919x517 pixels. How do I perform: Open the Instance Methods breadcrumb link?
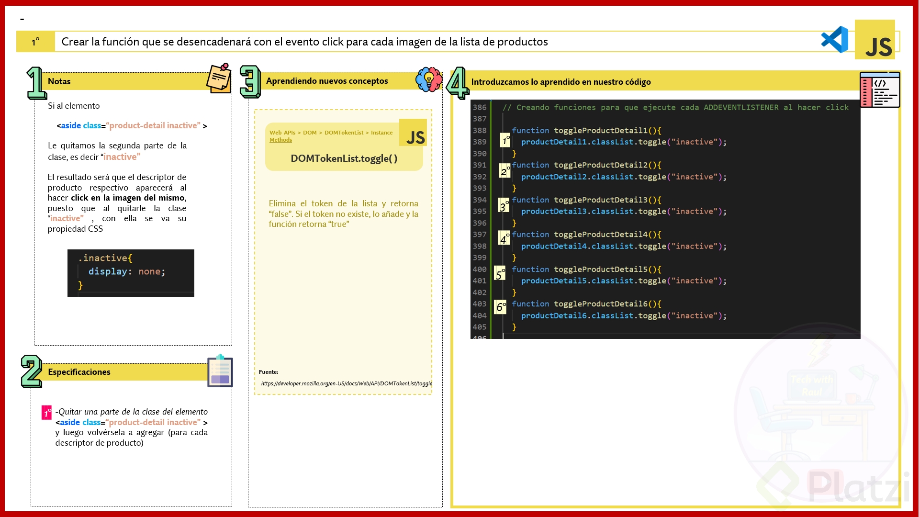(331, 136)
